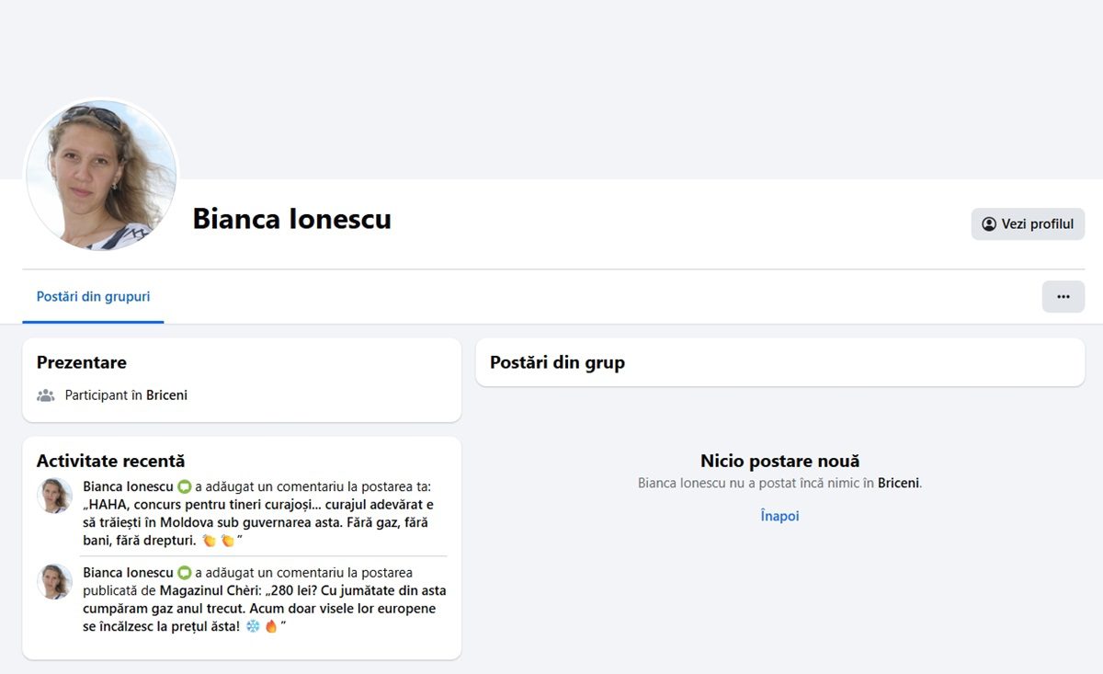Click the "Înapoi" link

click(x=779, y=516)
